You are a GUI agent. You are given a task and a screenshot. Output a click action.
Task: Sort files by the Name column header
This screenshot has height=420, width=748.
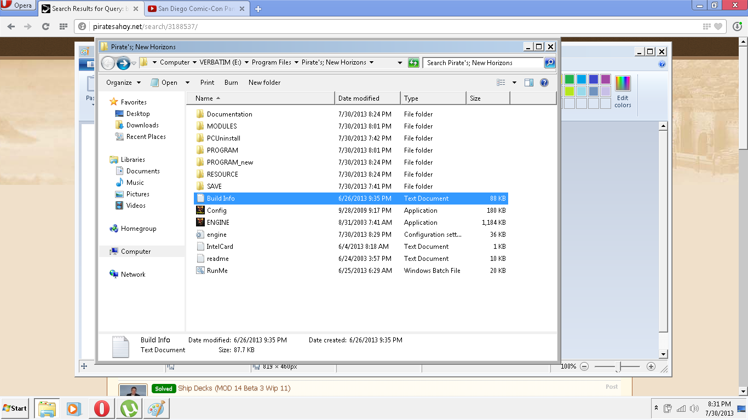coord(260,98)
